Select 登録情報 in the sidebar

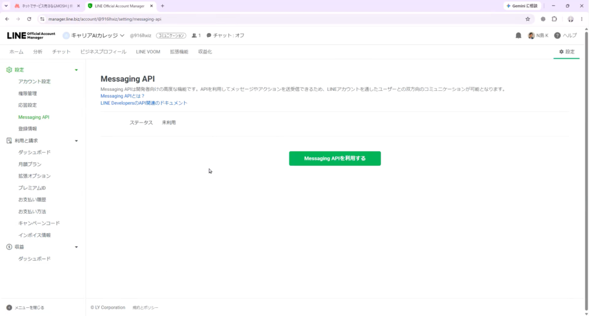click(x=28, y=129)
